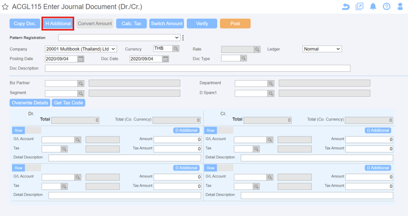Click the Row button of first Cr. entry
The width and height of the screenshot is (408, 216).
(211, 131)
